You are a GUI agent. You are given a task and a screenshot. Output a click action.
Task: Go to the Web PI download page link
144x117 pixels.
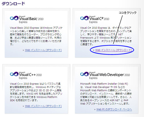[x=114, y=109]
